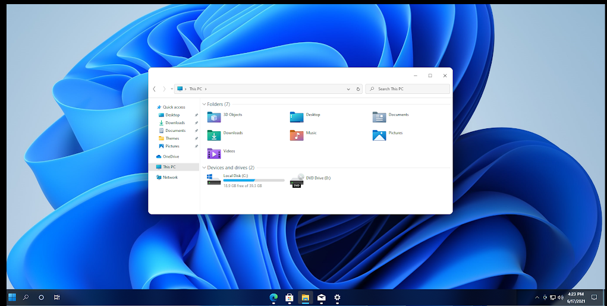This screenshot has width=607, height=306.
Task: Click the Back navigation arrow
Action: (154, 89)
